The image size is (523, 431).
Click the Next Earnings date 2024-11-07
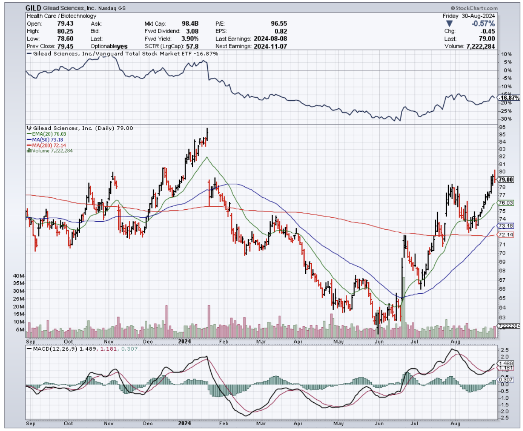(x=269, y=46)
